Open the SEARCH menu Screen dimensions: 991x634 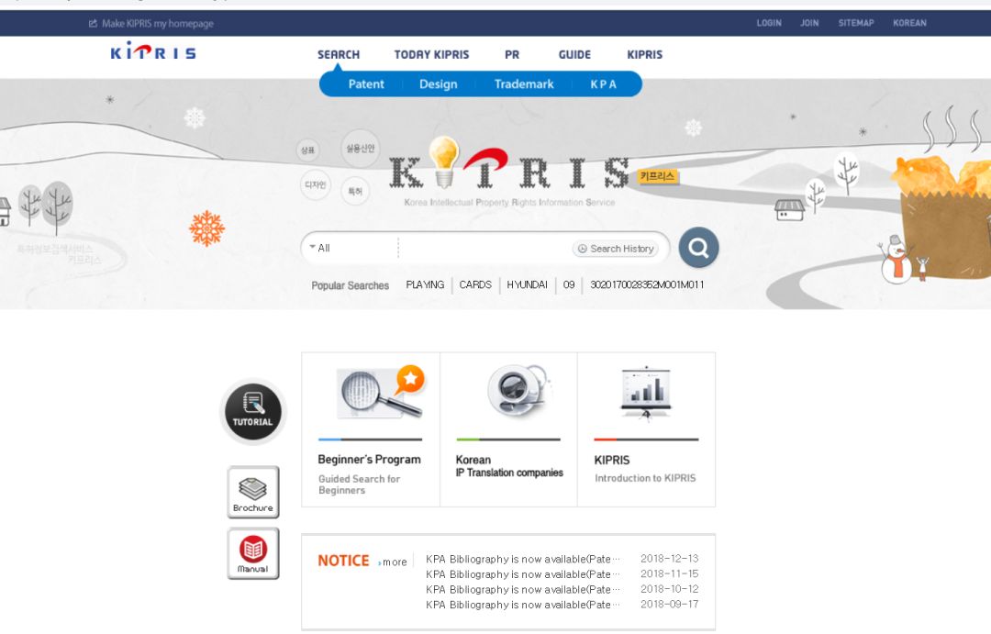[338, 54]
